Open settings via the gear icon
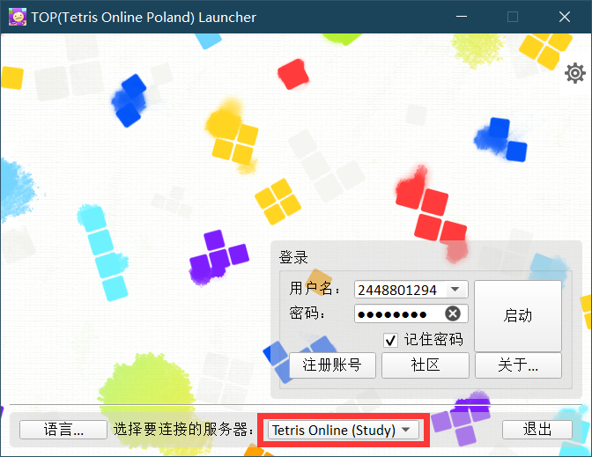 point(574,73)
